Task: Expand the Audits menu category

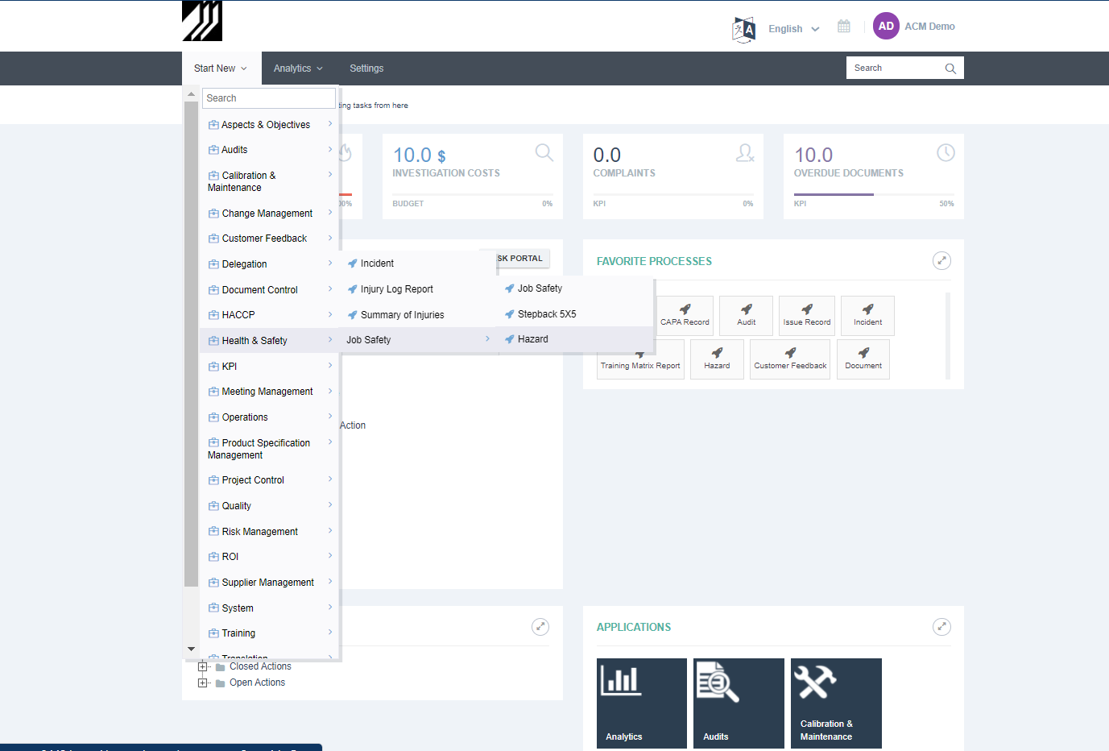Action: point(269,150)
